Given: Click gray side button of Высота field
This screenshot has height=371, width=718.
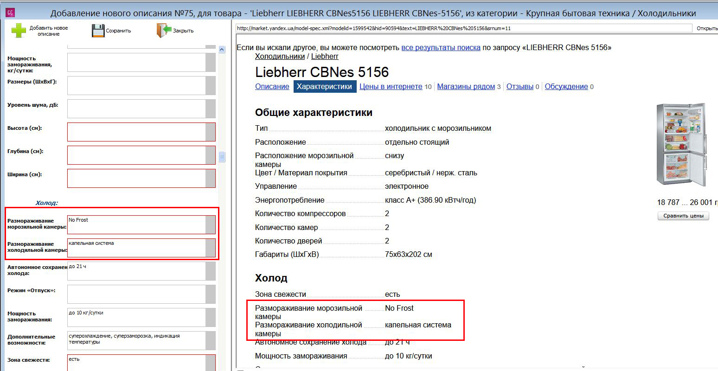Looking at the screenshot, I should (x=211, y=132).
